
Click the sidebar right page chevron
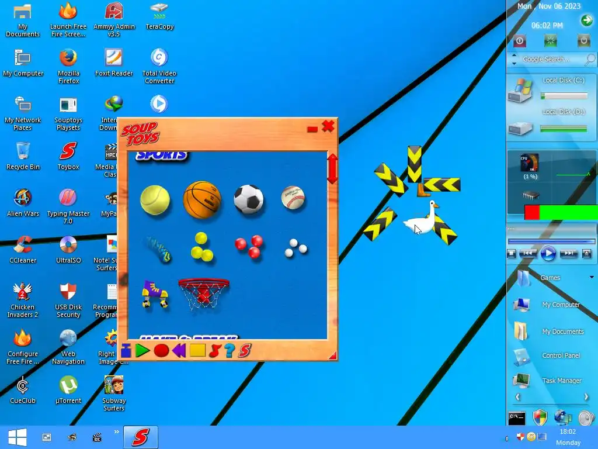[586, 397]
